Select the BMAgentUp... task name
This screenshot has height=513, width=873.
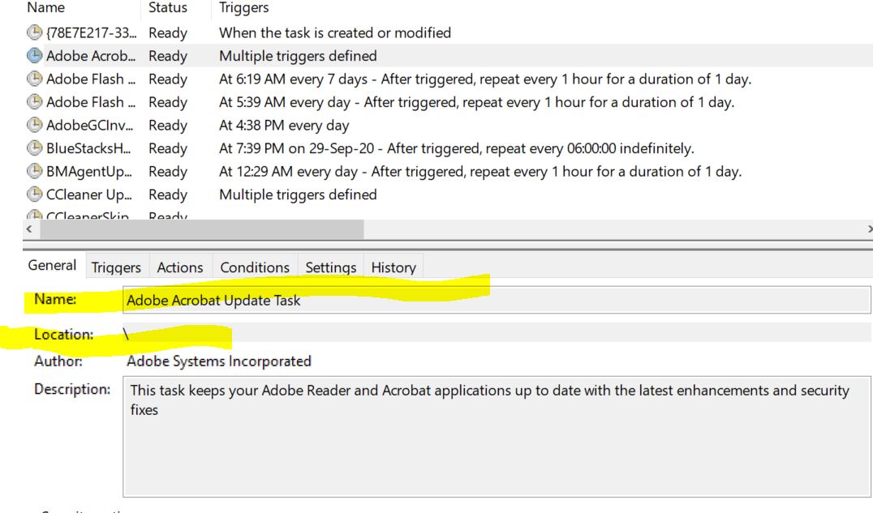pyautogui.click(x=89, y=171)
